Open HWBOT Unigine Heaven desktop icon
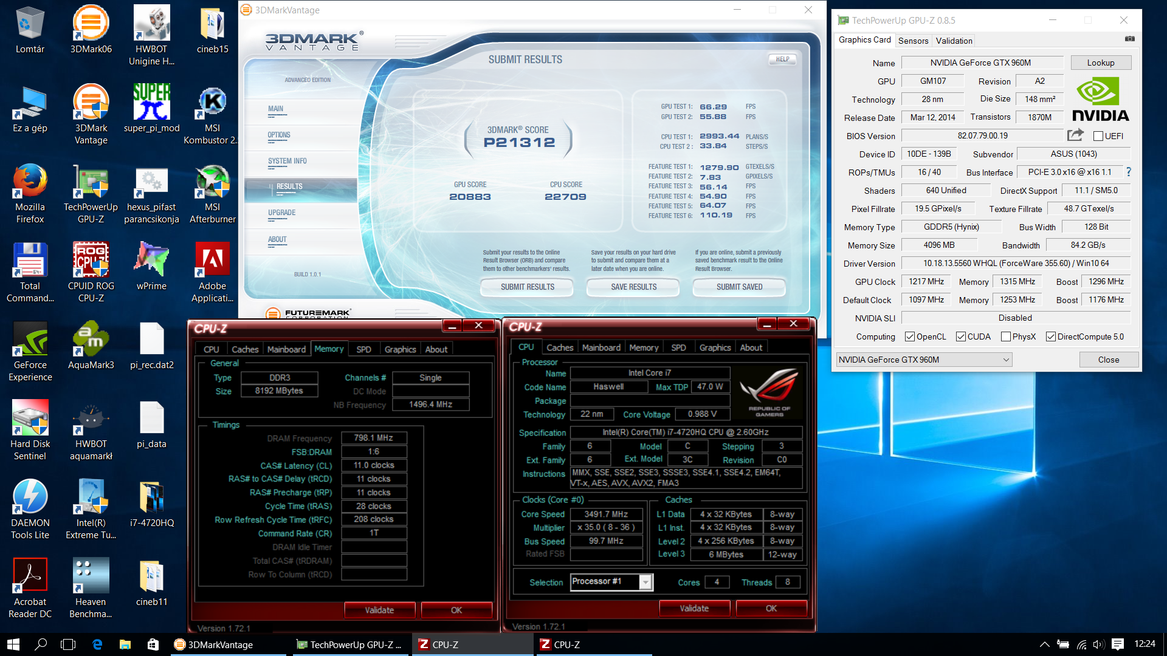Image resolution: width=1167 pixels, height=656 pixels. point(151,35)
